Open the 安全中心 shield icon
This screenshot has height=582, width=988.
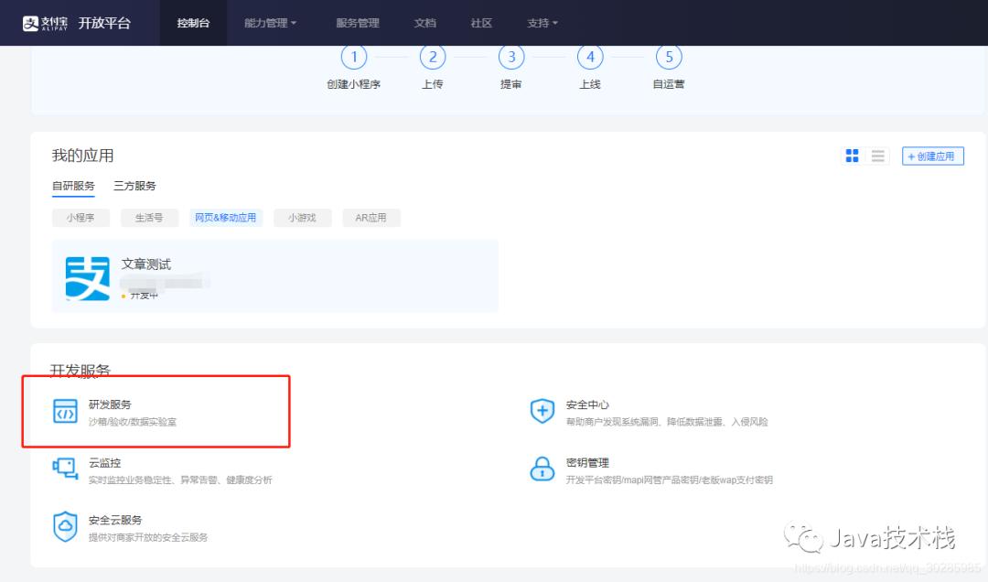tap(542, 410)
